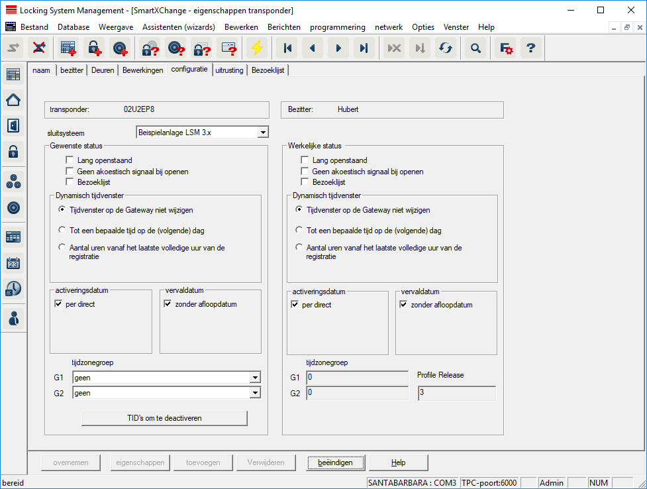Click the add new transponder toolbar icon
This screenshot has height=489, width=647.
tap(120, 48)
